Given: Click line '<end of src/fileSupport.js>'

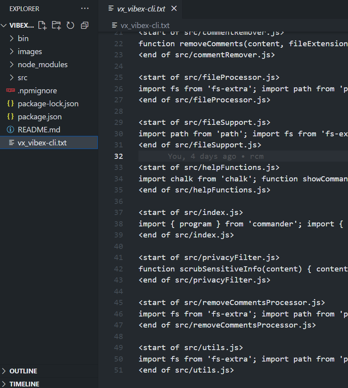Looking at the screenshot, I should (x=200, y=145).
